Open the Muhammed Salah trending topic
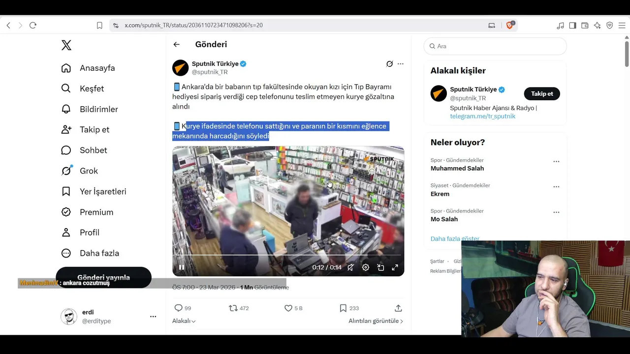This screenshot has height=354, width=630. tap(457, 168)
